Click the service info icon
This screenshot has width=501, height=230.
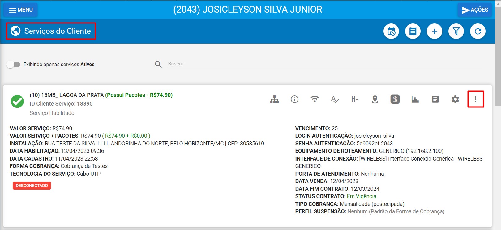tap(294, 99)
